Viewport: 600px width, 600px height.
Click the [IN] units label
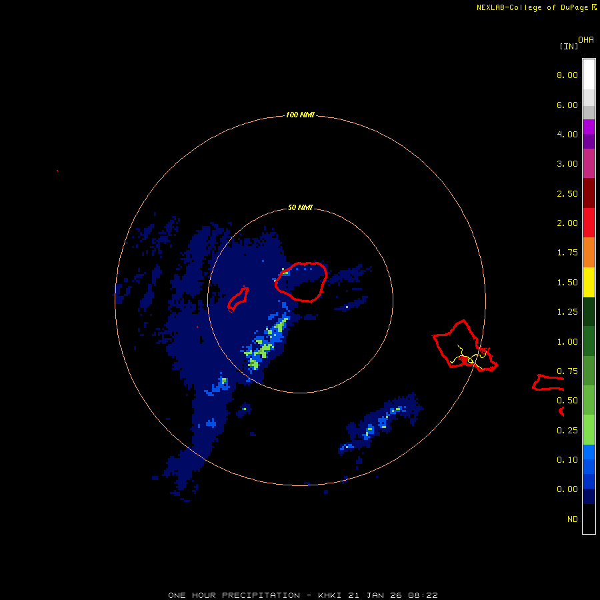click(x=569, y=46)
